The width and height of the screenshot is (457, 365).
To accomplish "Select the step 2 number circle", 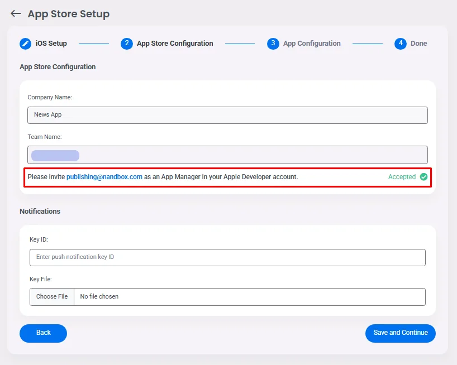I will 127,44.
